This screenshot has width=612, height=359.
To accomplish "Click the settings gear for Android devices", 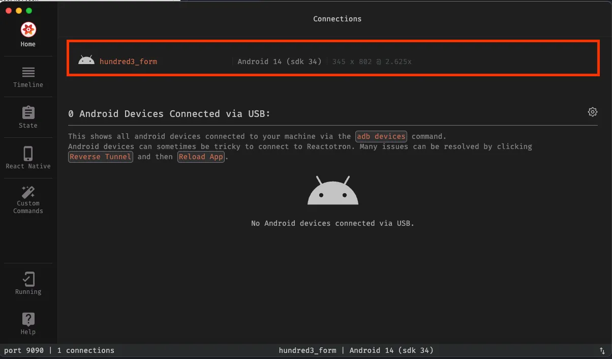I will click(x=592, y=112).
